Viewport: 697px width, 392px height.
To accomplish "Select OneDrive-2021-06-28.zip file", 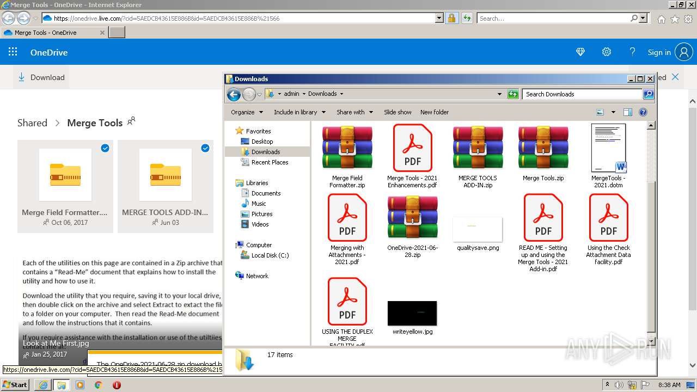I will [x=412, y=226].
